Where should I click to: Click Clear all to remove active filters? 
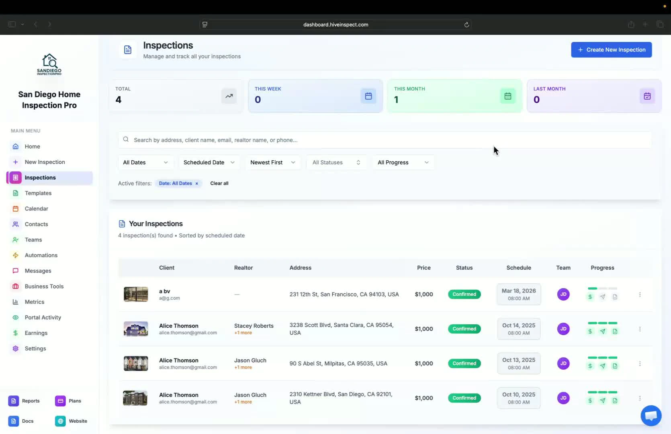click(x=219, y=183)
